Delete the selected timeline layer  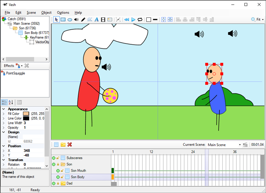(x=69, y=145)
